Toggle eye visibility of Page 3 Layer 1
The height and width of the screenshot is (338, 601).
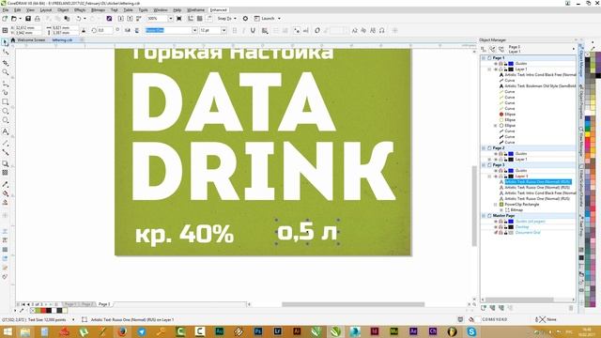coord(496,177)
